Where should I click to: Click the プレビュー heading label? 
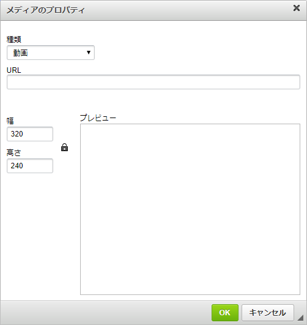[x=98, y=118]
